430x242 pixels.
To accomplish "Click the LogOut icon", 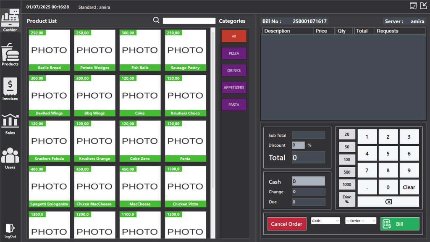I will [x=10, y=231].
